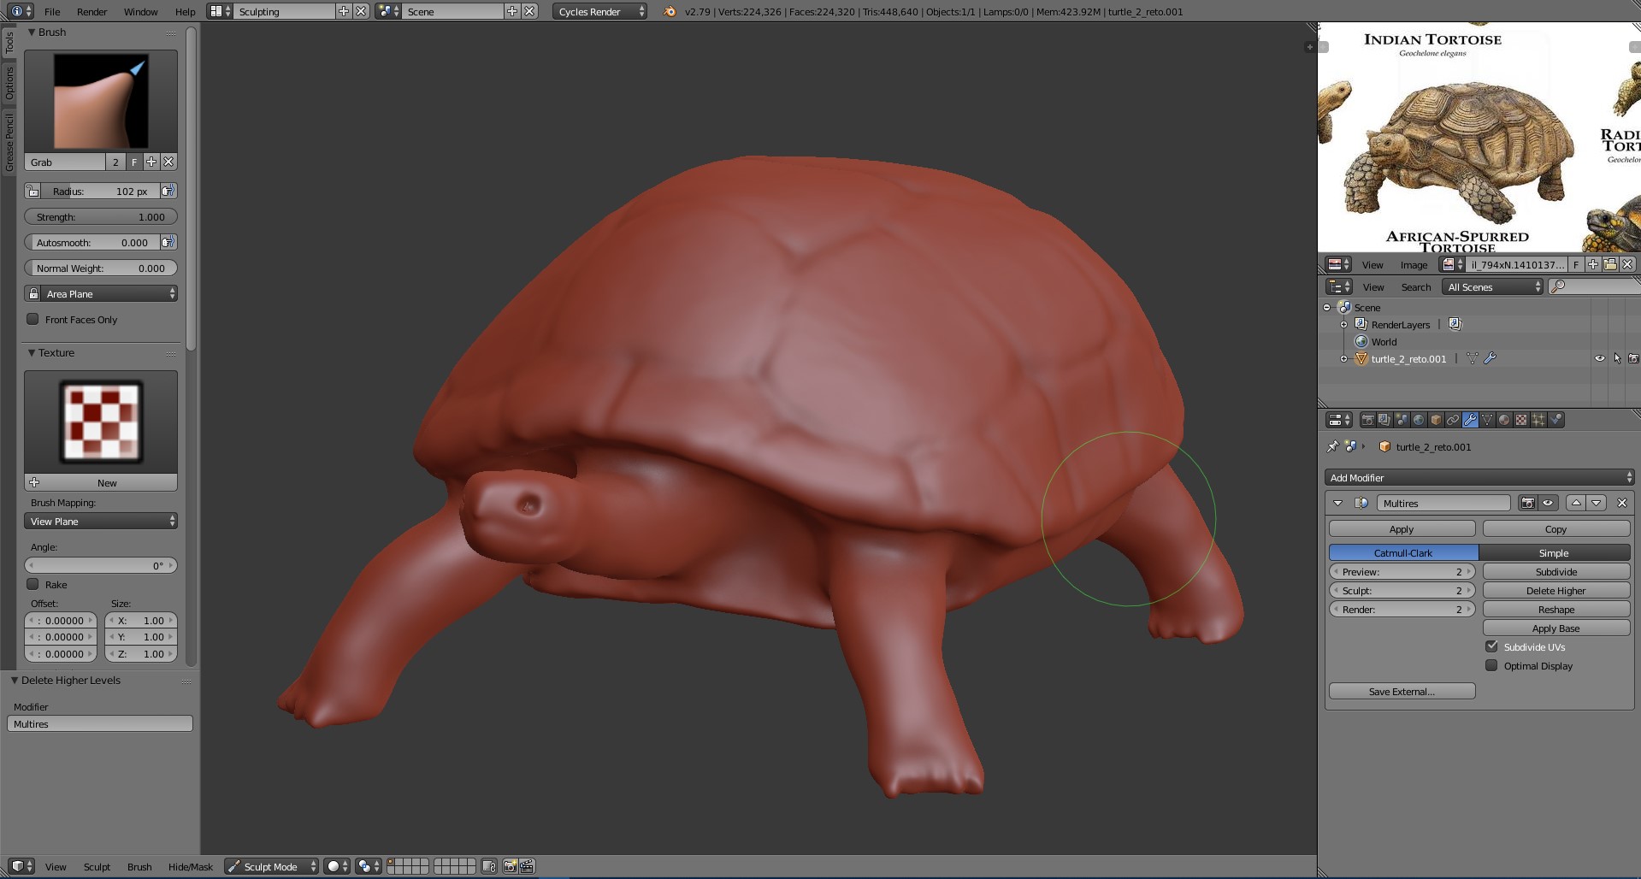Open the View Plane brush mapping dropdown

(x=101, y=521)
